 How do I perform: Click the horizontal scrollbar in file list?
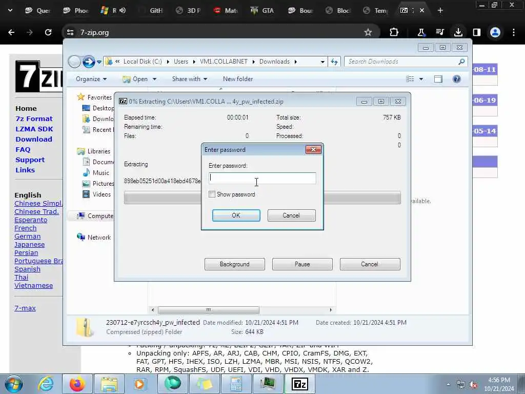click(208, 310)
